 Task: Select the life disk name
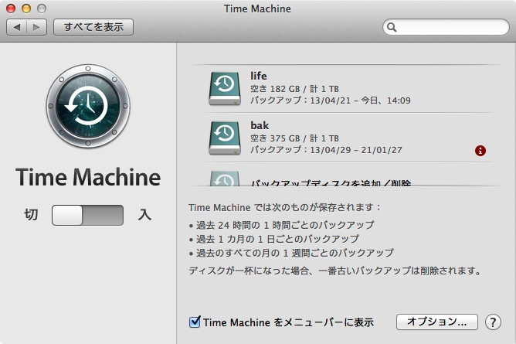(259, 76)
